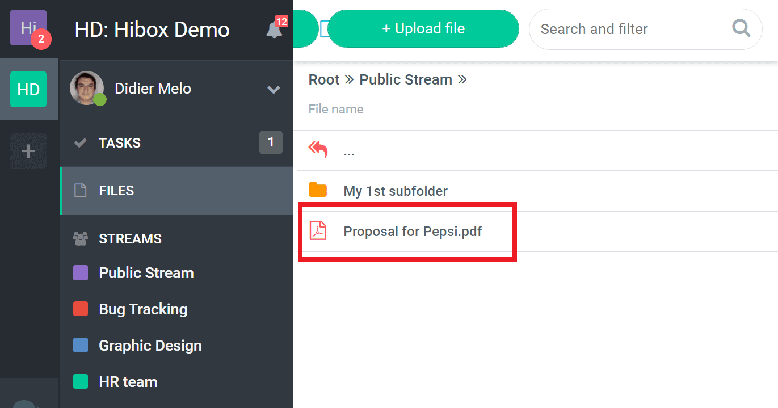Click the Upload file button
The width and height of the screenshot is (778, 408).
(x=423, y=29)
